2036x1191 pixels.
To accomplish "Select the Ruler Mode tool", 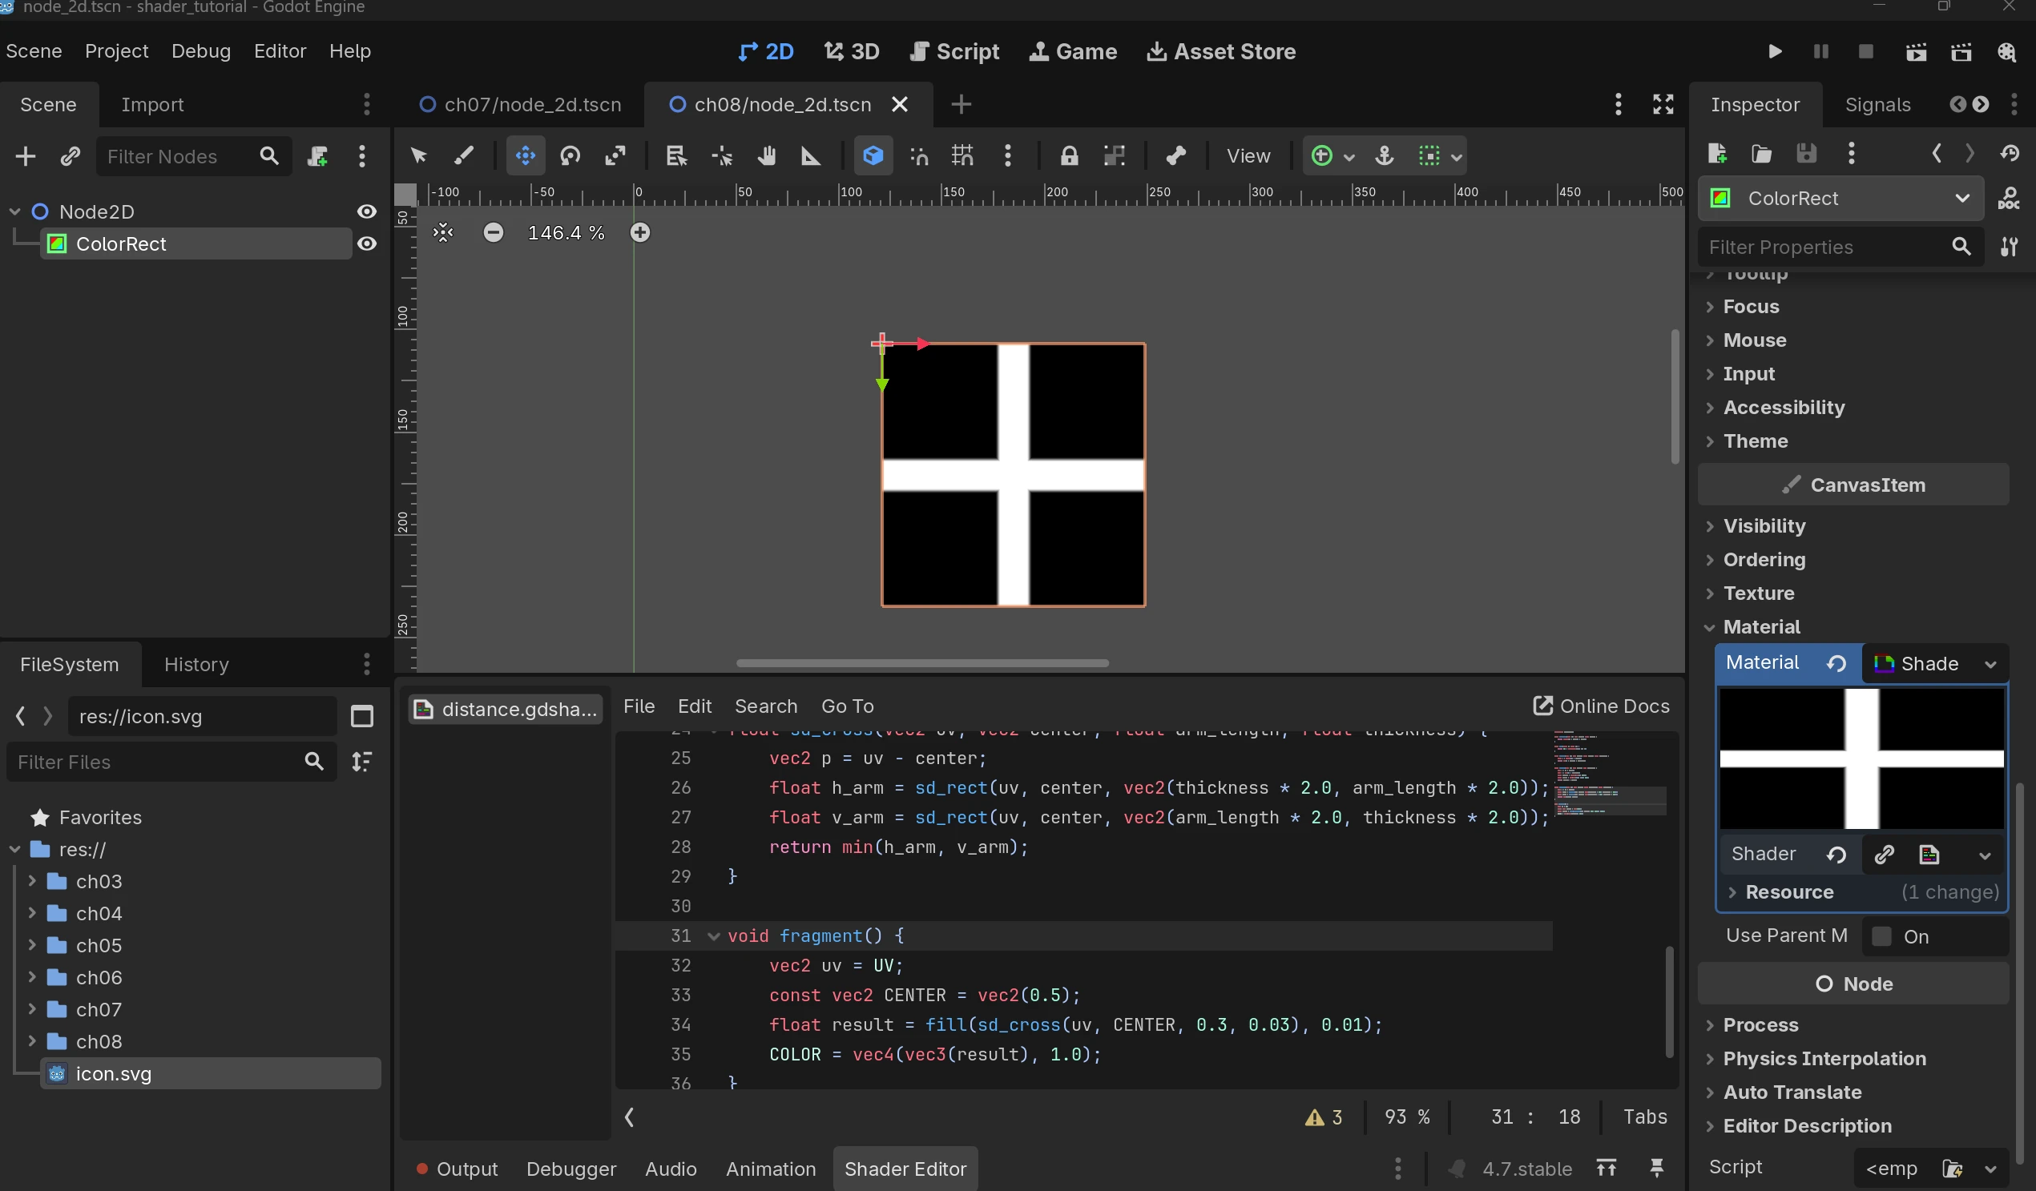I will pyautogui.click(x=810, y=156).
